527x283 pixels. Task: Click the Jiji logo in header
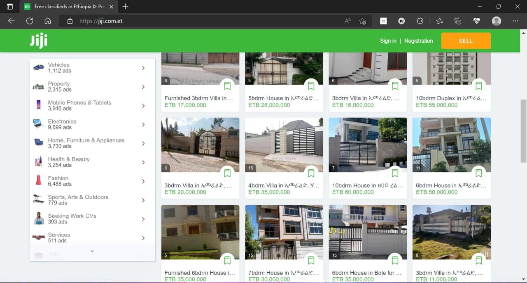[x=39, y=41]
